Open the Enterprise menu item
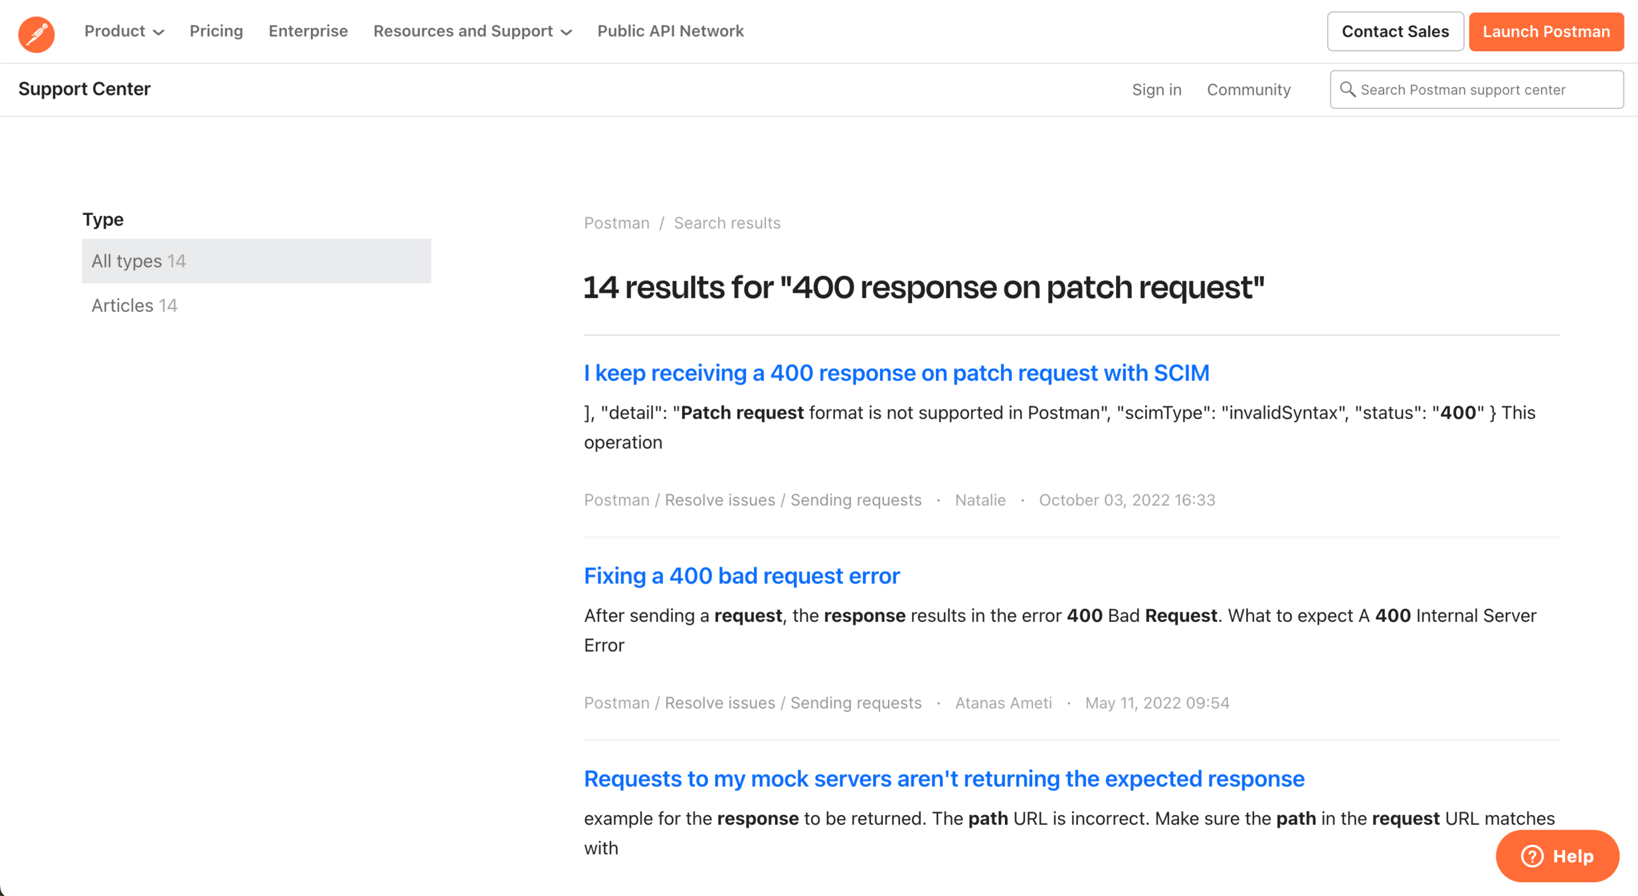 (x=308, y=31)
